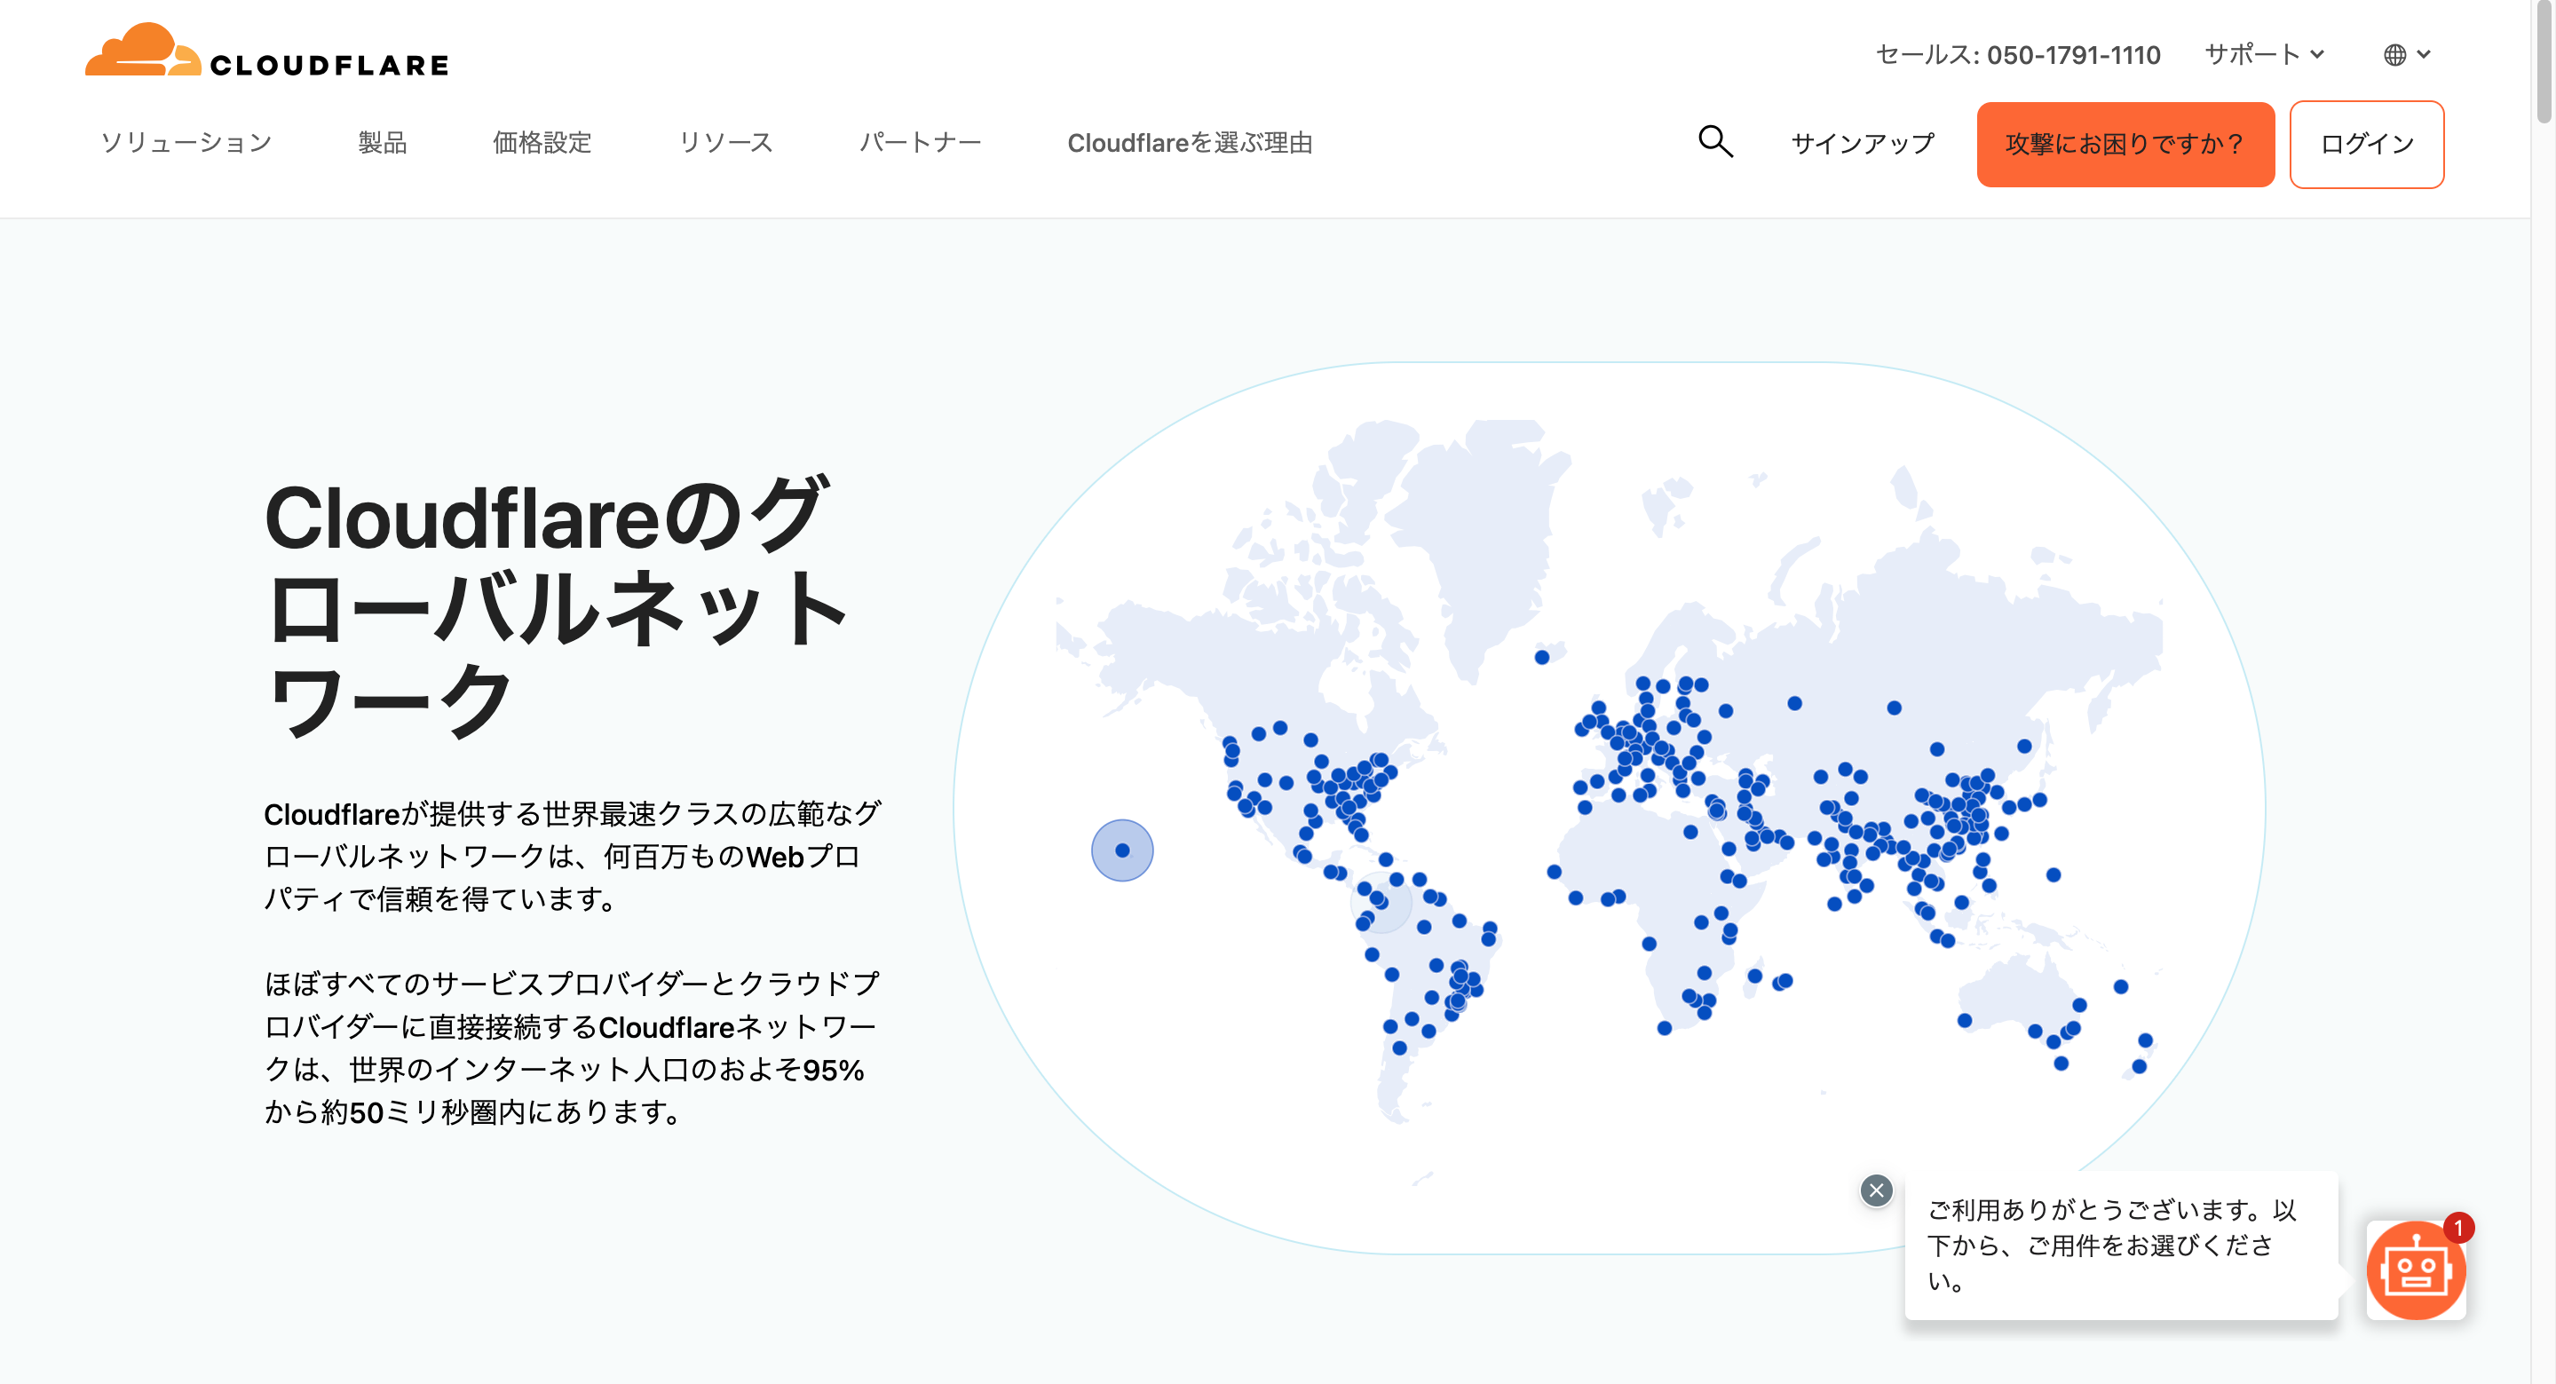Expand the language selector chevron
Viewport: 2556px width, 1384px height.
coord(2424,54)
